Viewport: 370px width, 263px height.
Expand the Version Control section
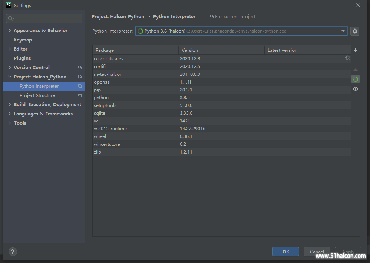click(x=10, y=67)
